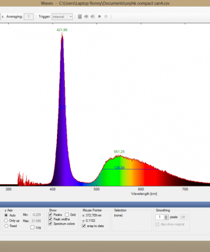Uncheck the Peak widths checkbox
The width and height of the screenshot is (210, 252).
pyautogui.click(x=50, y=219)
